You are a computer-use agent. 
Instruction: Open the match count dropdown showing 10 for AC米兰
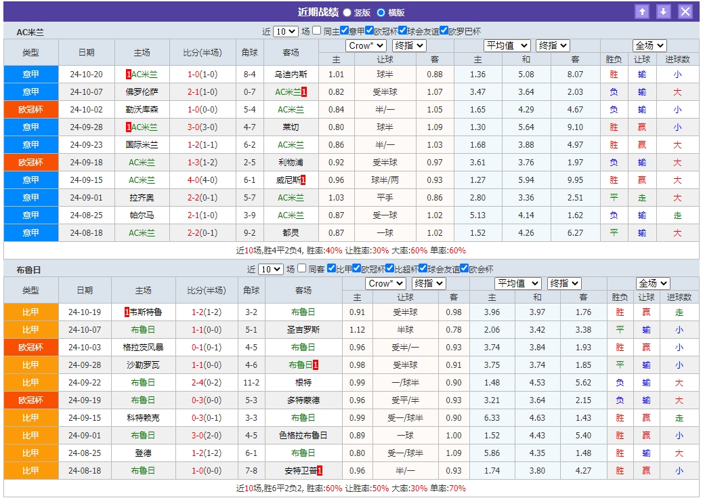pyautogui.click(x=286, y=30)
